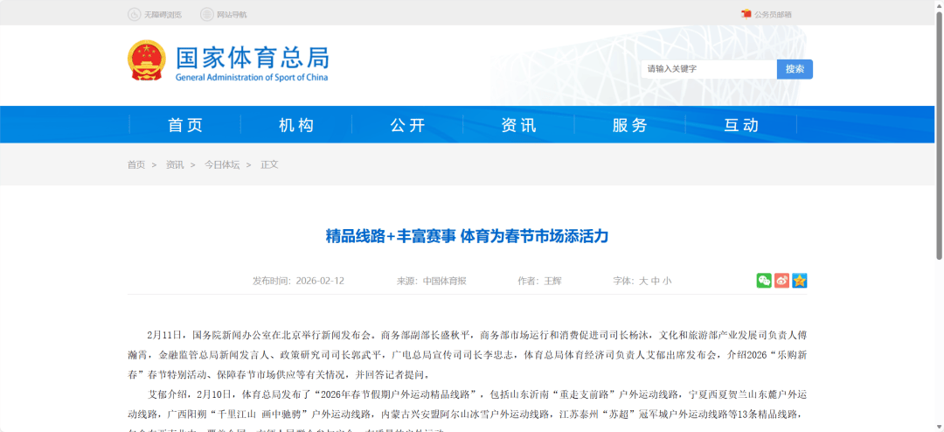
Task: Open 公务员邮箱 link
Action: tap(773, 15)
